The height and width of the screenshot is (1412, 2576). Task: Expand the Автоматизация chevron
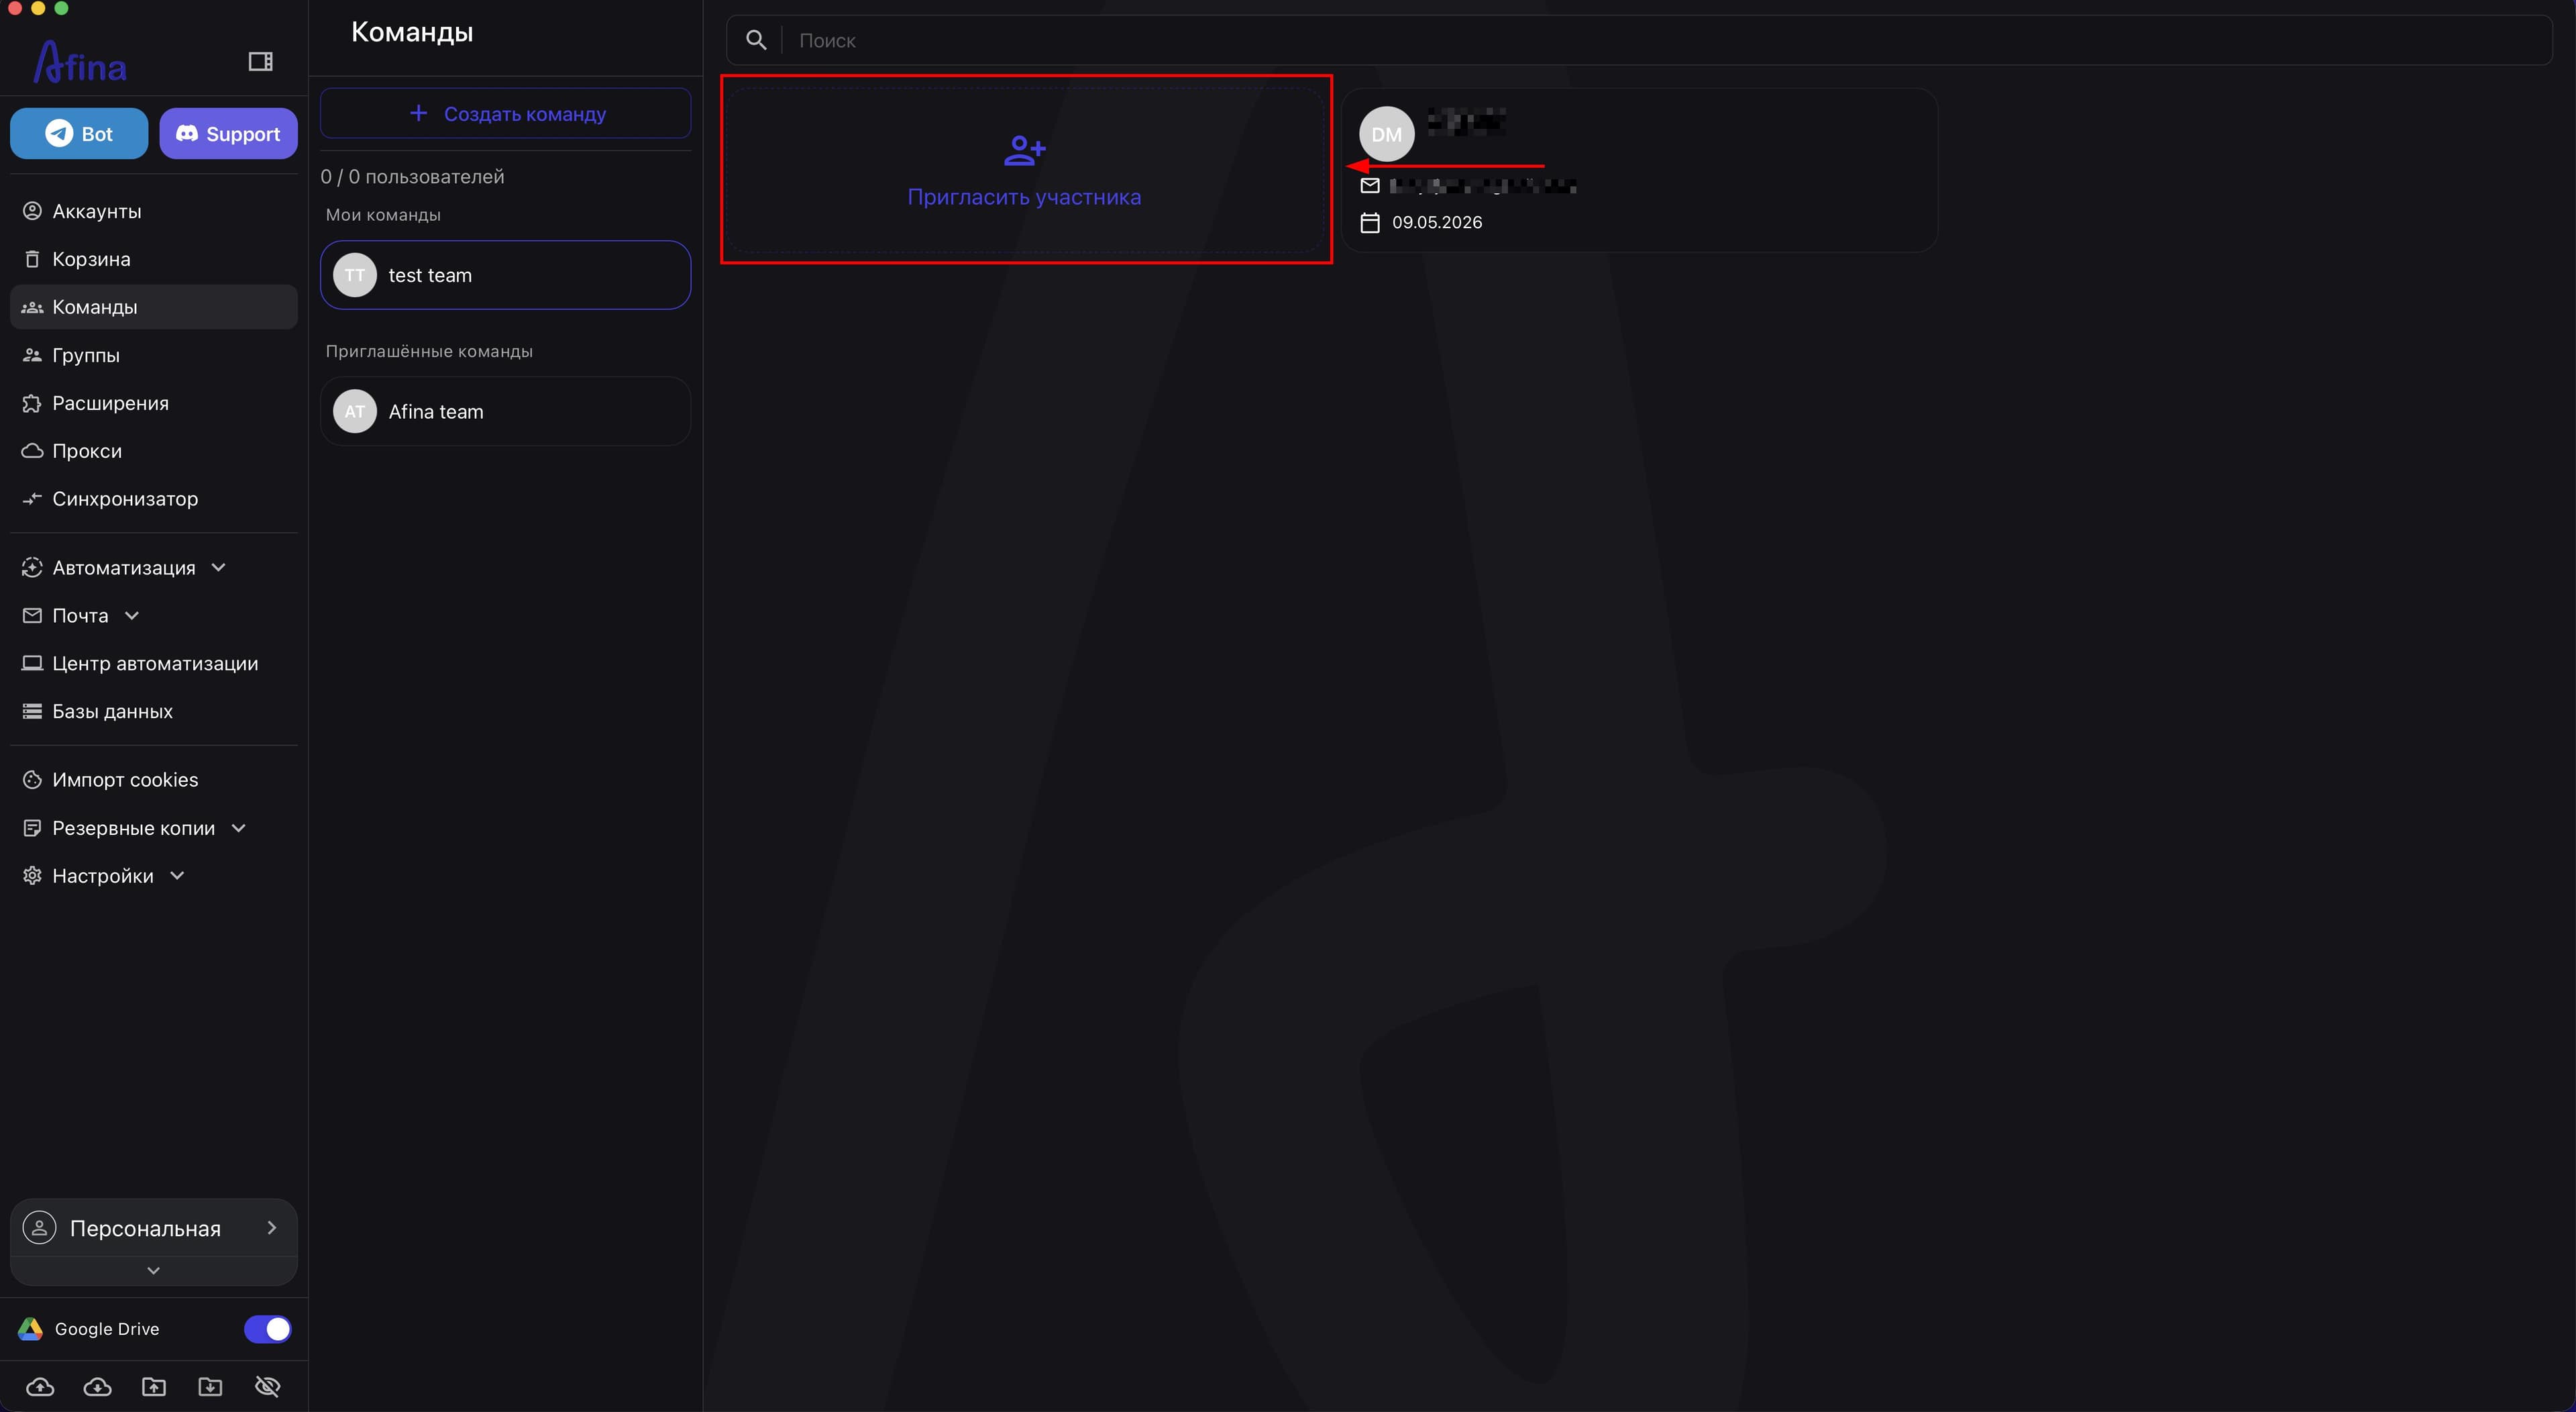[x=219, y=567]
